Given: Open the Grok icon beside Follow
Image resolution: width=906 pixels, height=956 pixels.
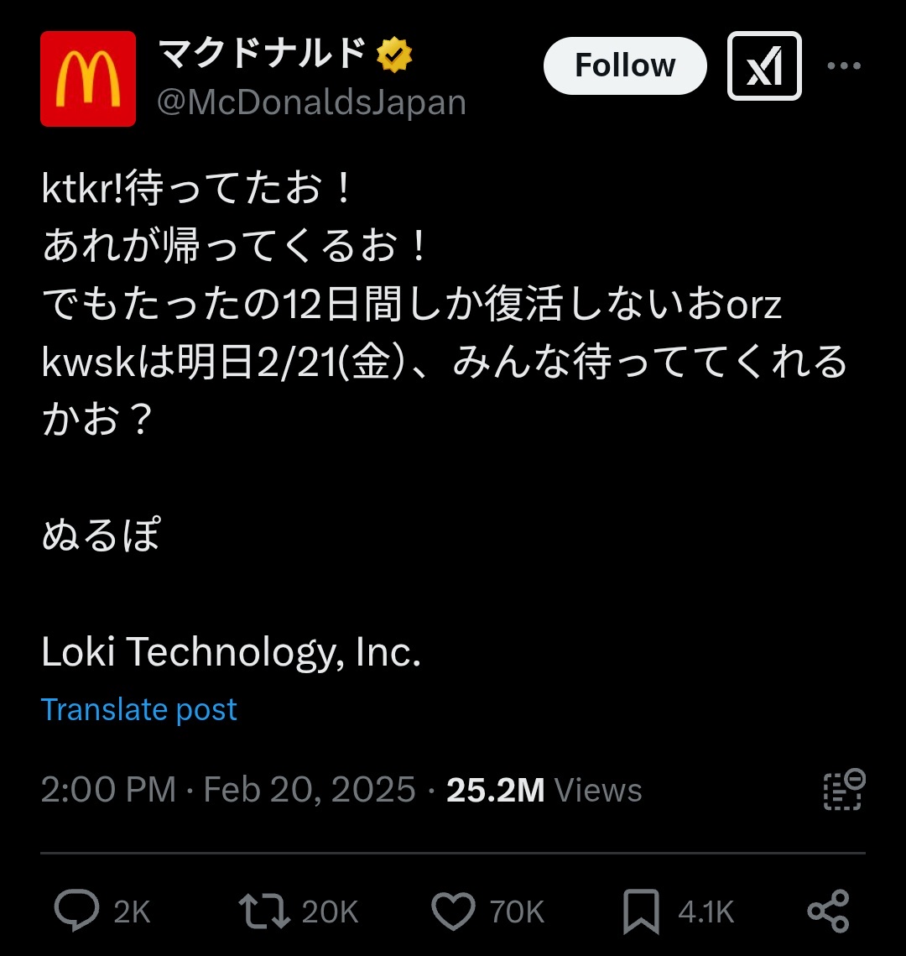Looking at the screenshot, I should 763,65.
